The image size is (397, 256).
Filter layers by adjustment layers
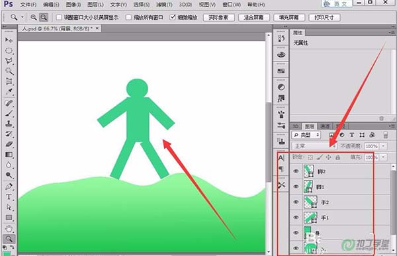point(342,135)
